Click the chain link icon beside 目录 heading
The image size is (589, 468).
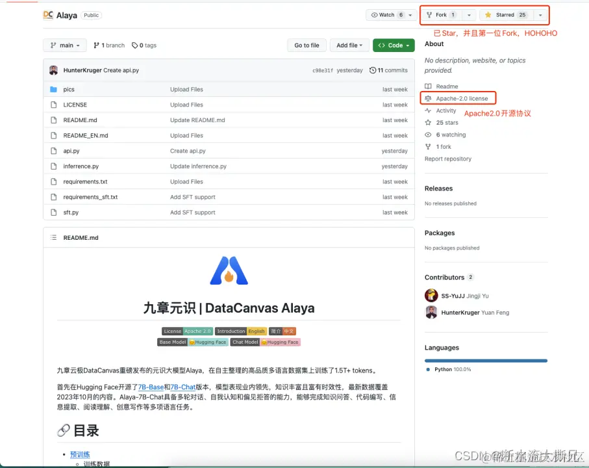(x=63, y=430)
